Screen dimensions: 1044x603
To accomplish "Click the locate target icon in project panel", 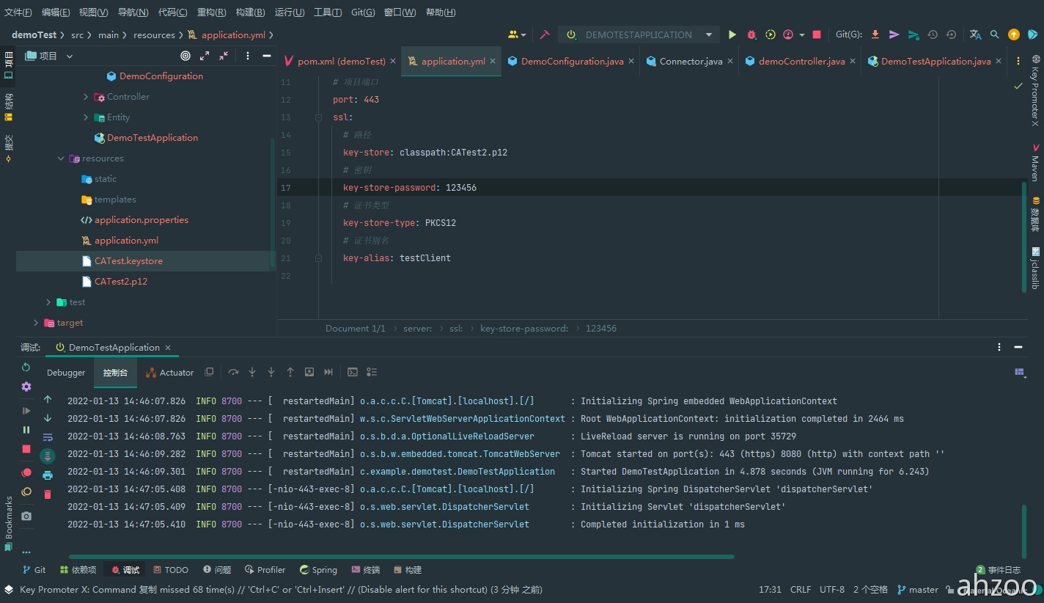I will click(185, 56).
